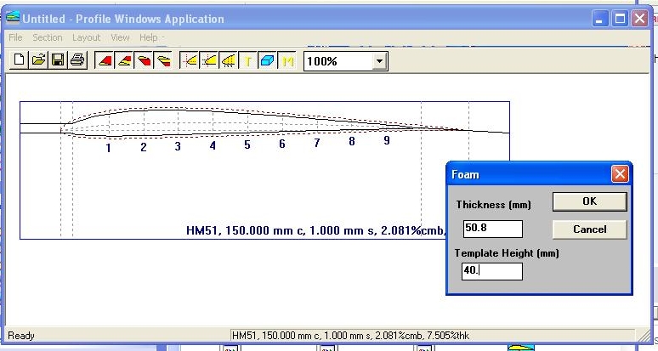This screenshot has width=658, height=351.
Task: Click the New document icon
Action: coord(20,61)
